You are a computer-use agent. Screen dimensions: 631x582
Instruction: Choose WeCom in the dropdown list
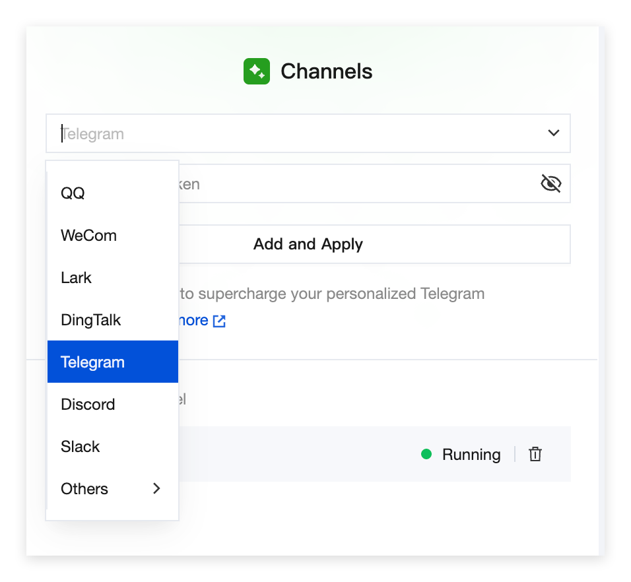(x=88, y=236)
